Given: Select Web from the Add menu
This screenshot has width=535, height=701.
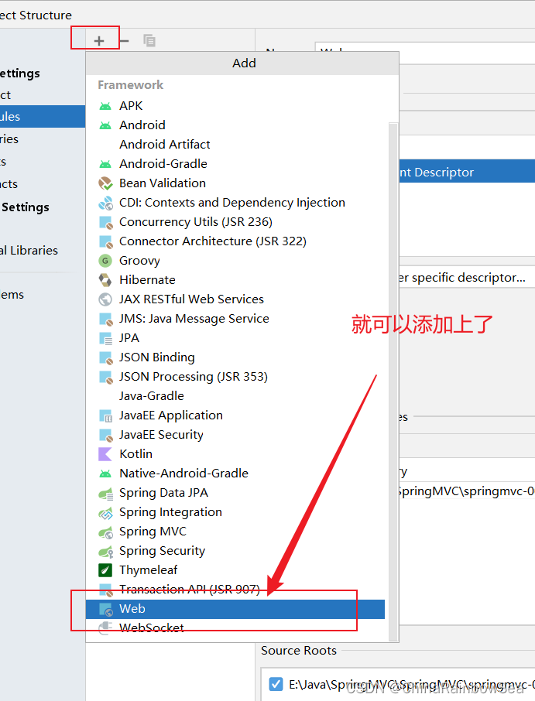Looking at the screenshot, I should [132, 609].
